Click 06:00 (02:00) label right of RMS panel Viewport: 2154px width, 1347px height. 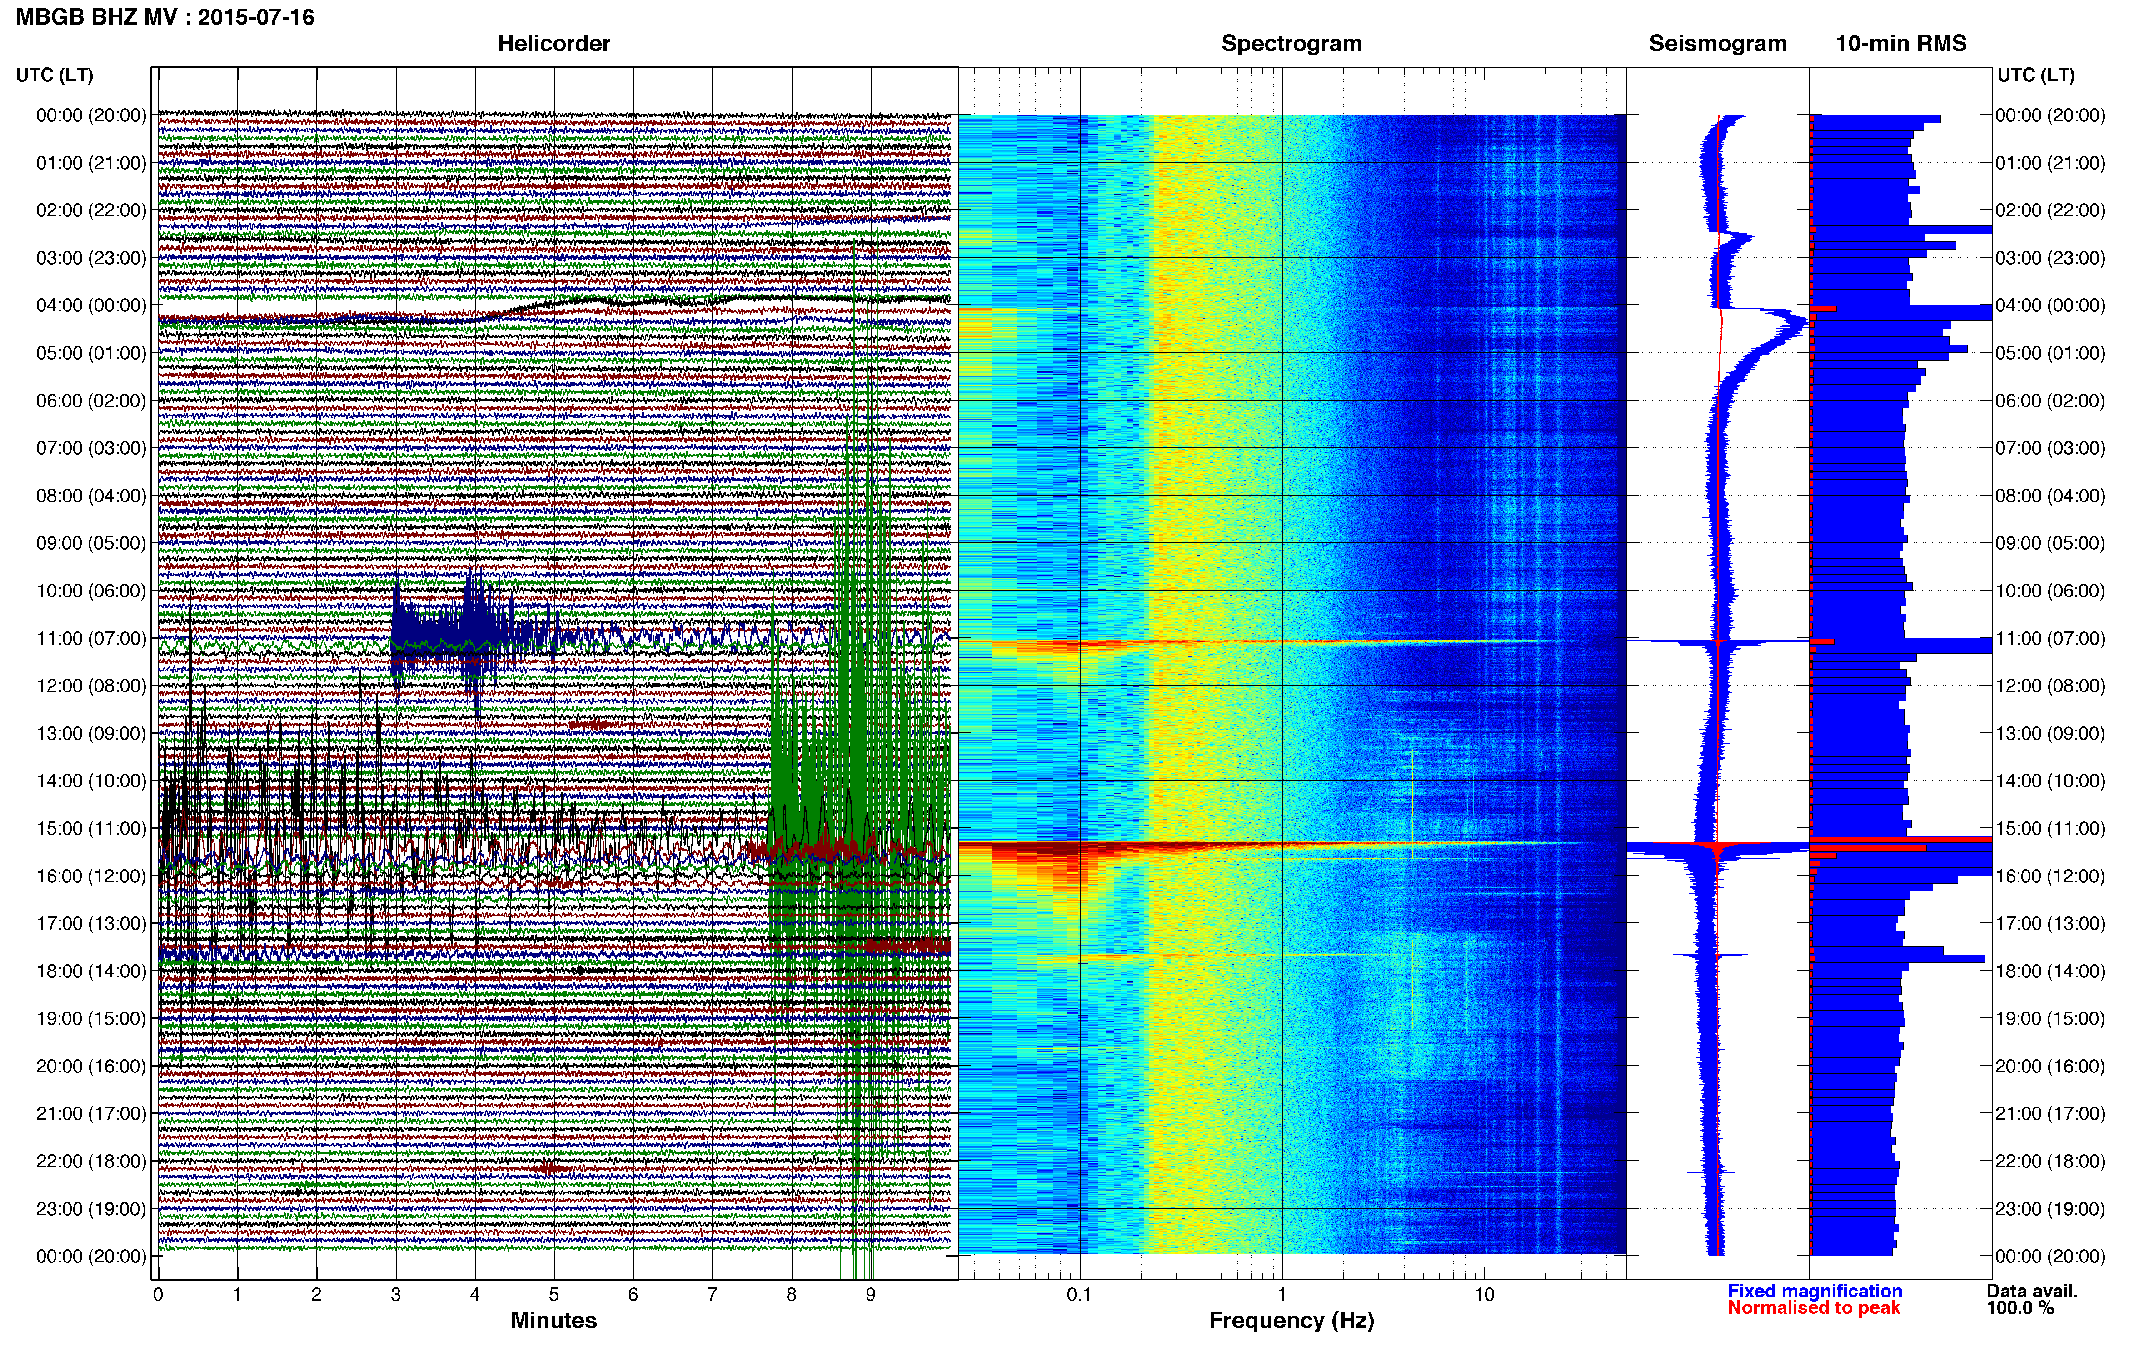coord(2050,401)
